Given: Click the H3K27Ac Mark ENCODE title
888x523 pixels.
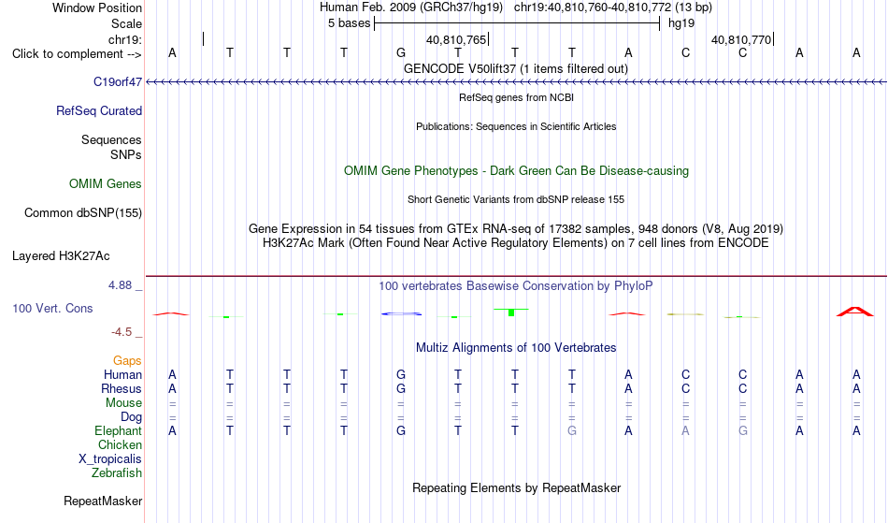Looking at the screenshot, I should coord(516,243).
